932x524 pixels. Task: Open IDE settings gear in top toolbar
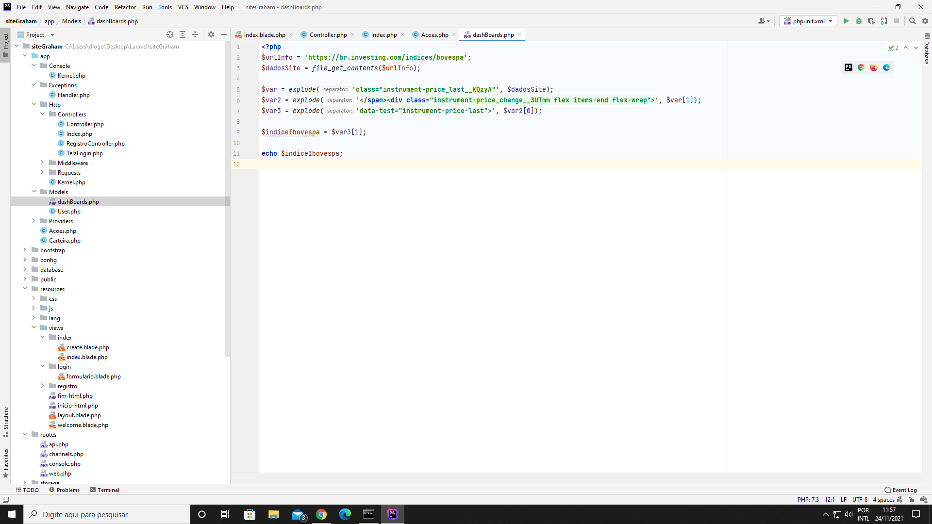[x=925, y=21]
